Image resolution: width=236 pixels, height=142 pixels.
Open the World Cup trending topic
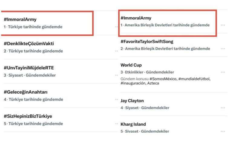click(x=131, y=65)
